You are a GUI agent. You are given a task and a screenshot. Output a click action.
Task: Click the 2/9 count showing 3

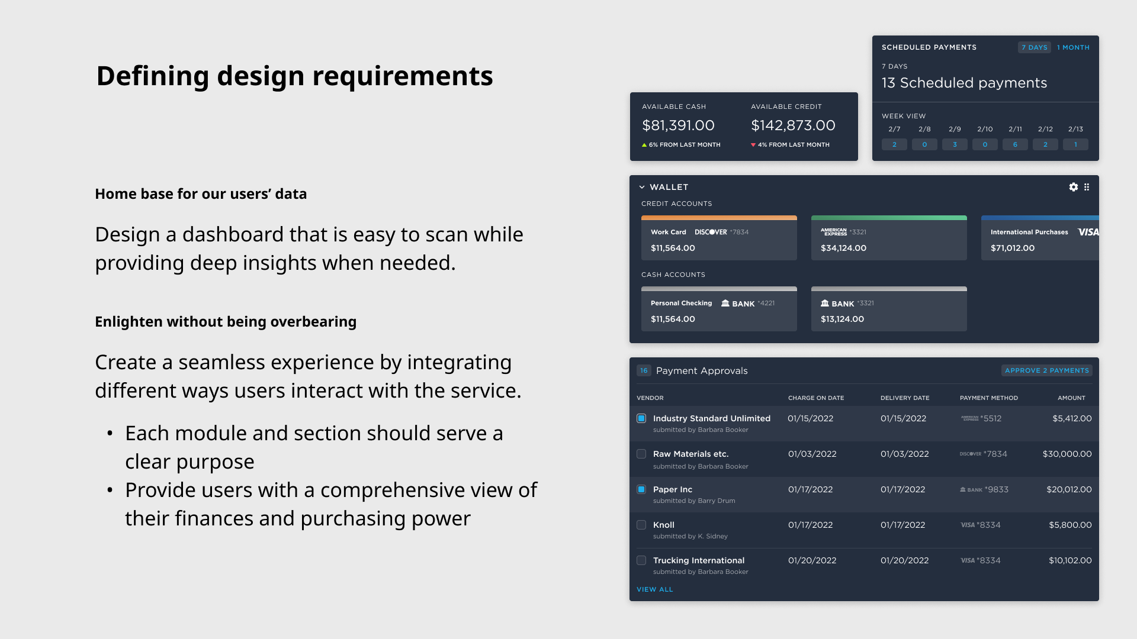pos(955,144)
